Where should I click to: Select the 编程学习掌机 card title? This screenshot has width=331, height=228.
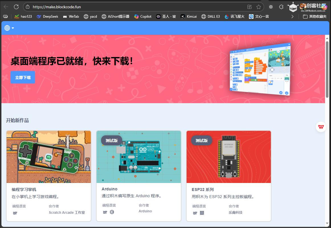tap(24, 190)
